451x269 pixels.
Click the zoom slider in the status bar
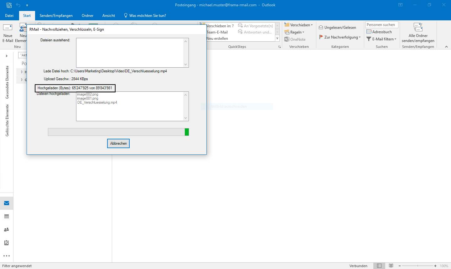coord(417,266)
